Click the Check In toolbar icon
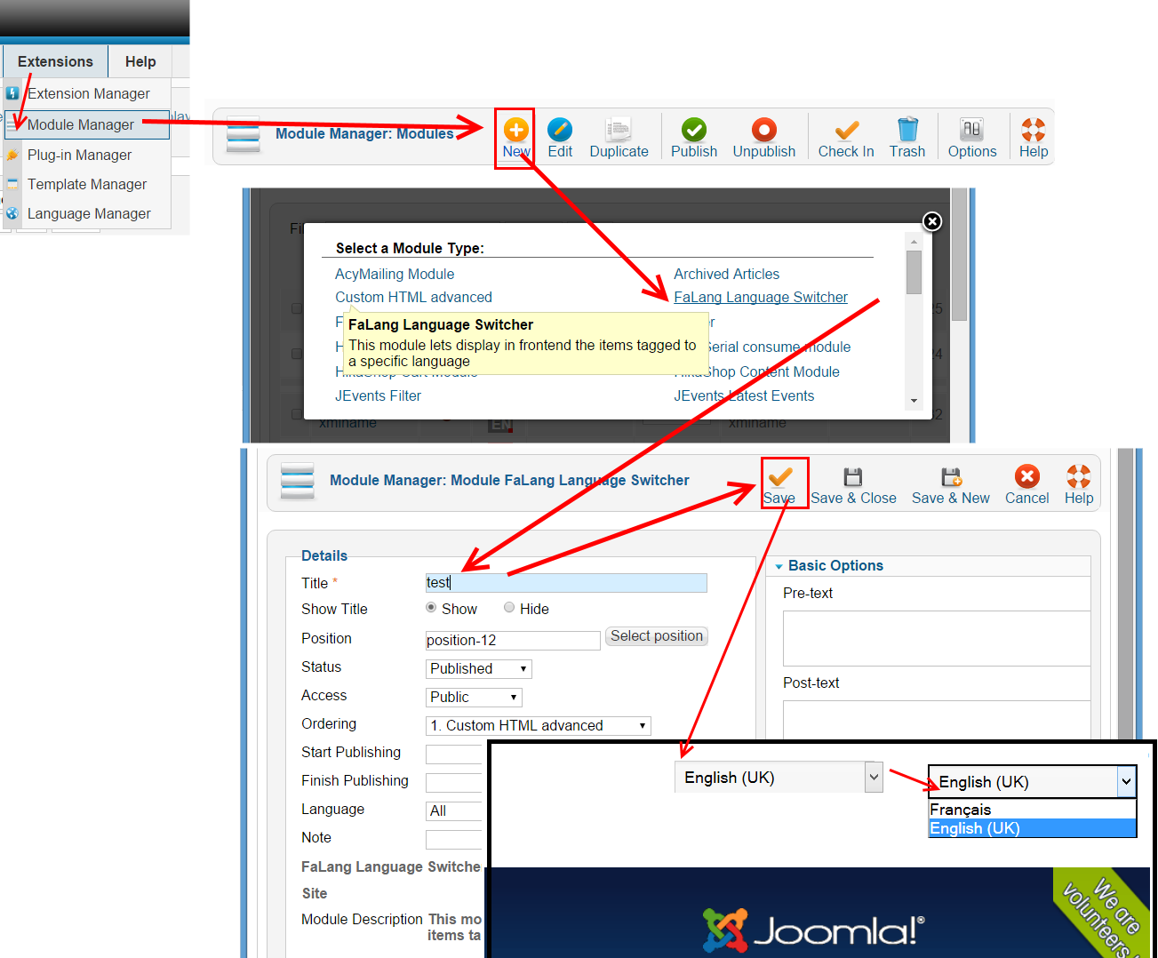 846,130
